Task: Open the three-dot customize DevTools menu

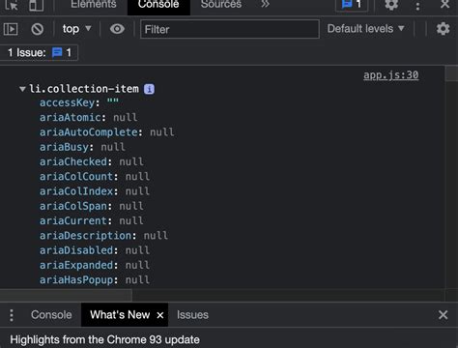Action: 417,6
